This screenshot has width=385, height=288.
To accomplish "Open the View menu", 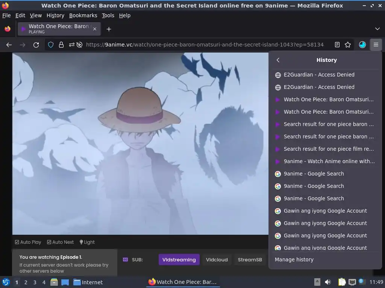I will point(36,15).
